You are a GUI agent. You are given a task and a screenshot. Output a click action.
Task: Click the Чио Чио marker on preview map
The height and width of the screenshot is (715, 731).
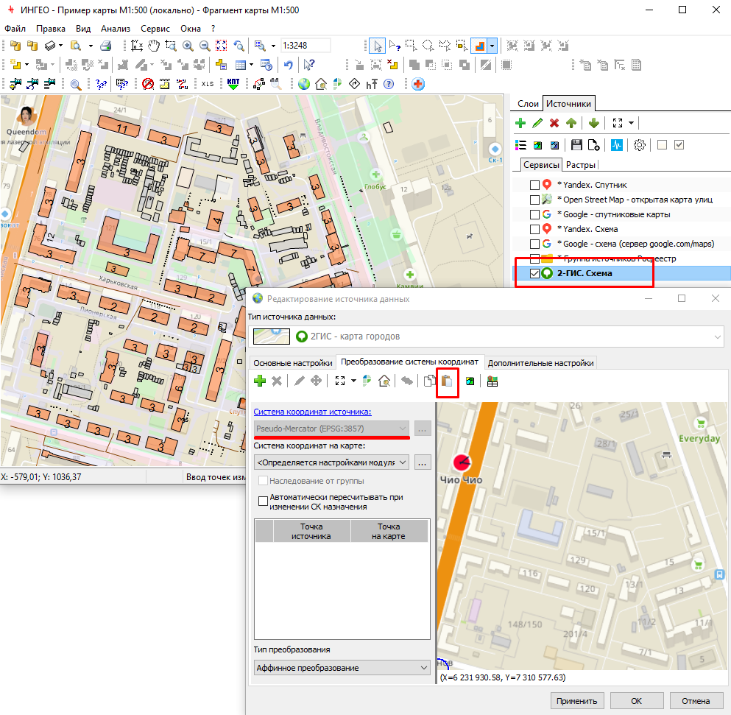(x=462, y=462)
